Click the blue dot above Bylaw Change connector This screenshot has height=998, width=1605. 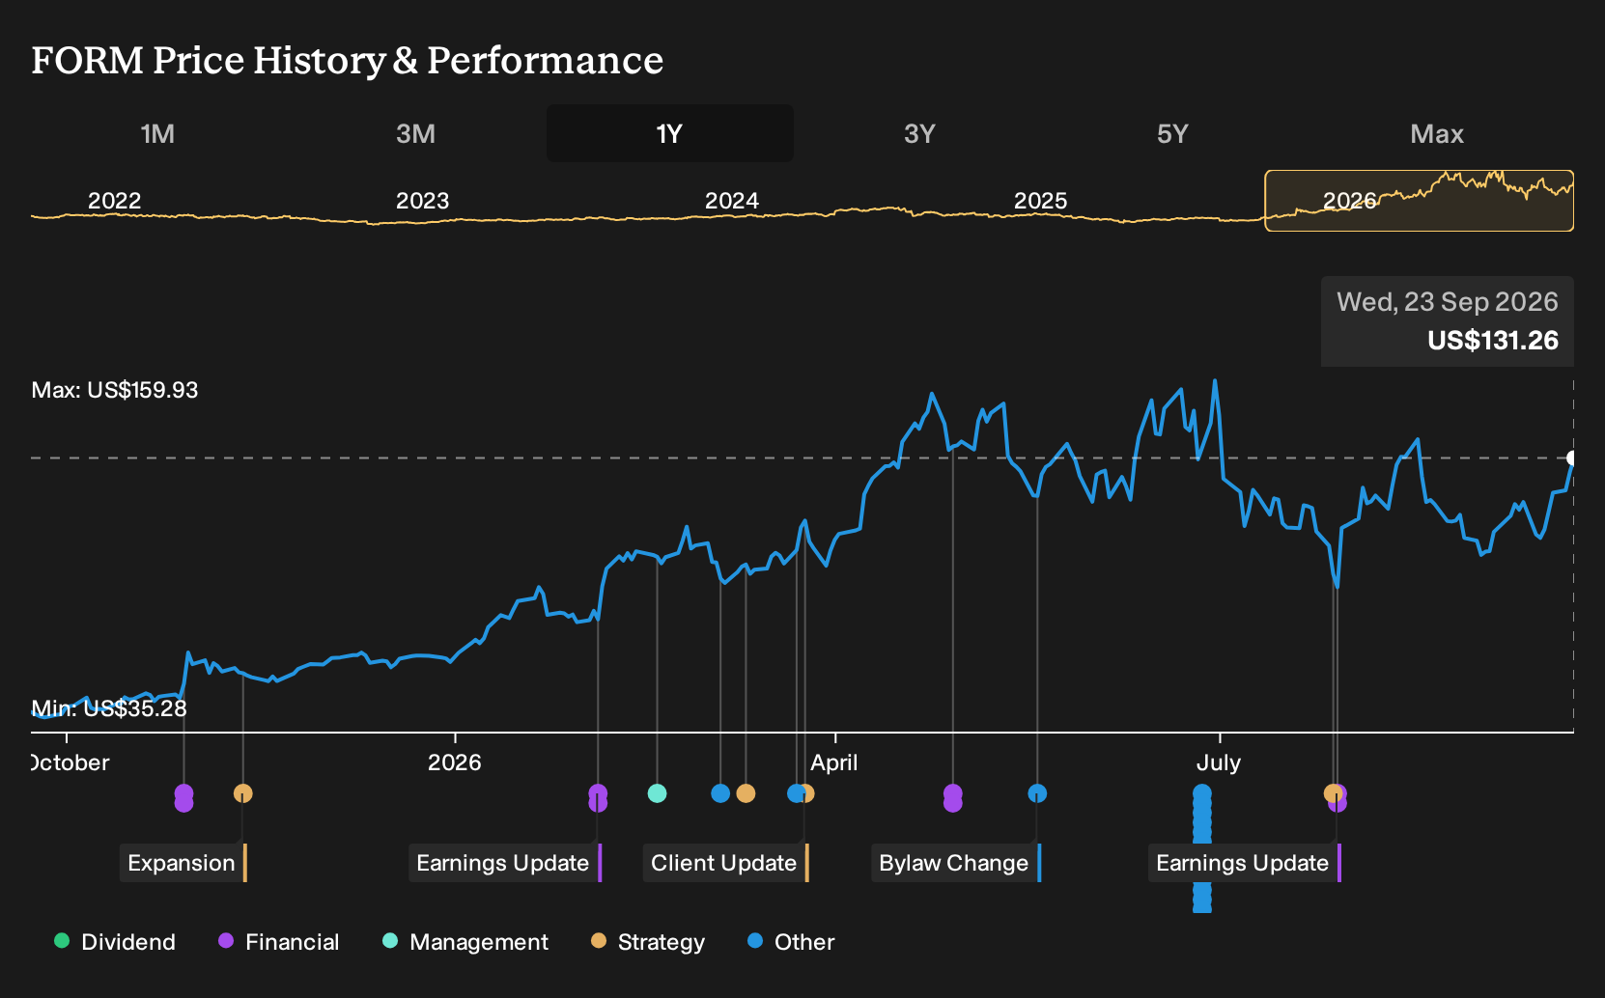[x=1037, y=793]
